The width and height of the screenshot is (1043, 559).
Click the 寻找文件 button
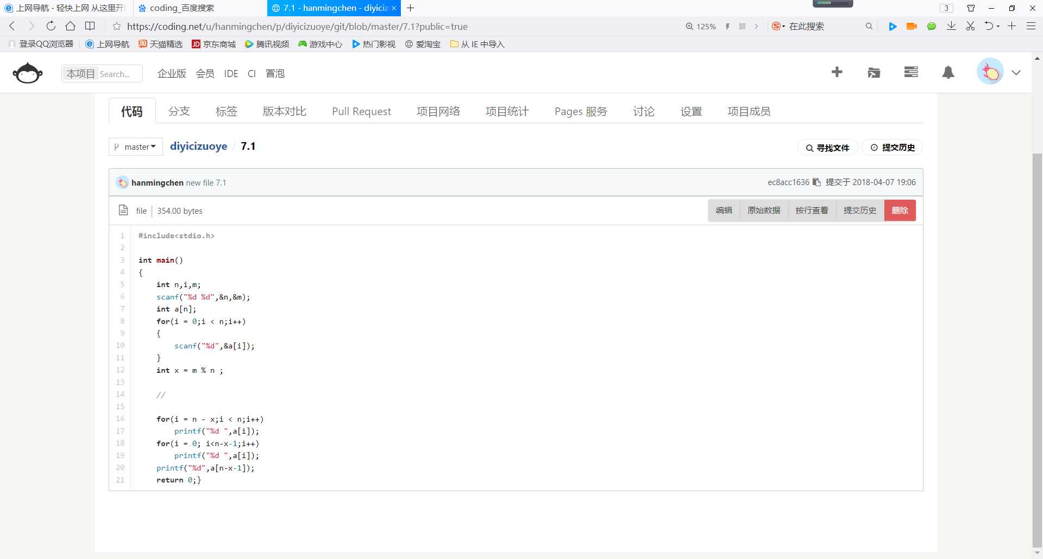[827, 148]
